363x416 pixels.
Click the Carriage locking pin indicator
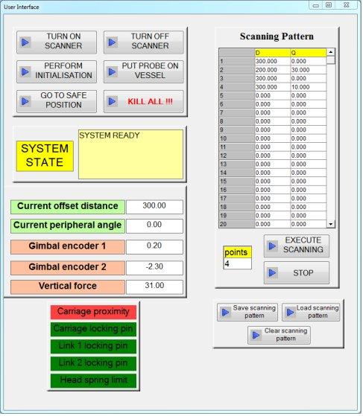tap(93, 329)
